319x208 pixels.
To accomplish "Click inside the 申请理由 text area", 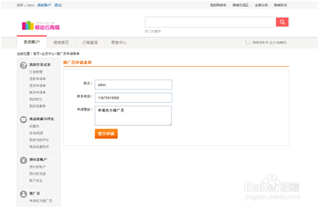I will click(x=133, y=116).
